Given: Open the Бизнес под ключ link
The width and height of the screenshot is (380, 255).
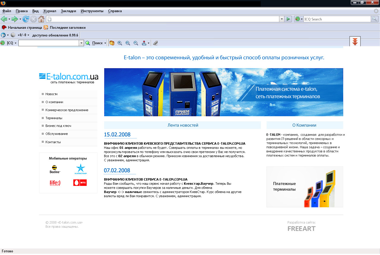Looking at the screenshot, I should tap(58, 126).
